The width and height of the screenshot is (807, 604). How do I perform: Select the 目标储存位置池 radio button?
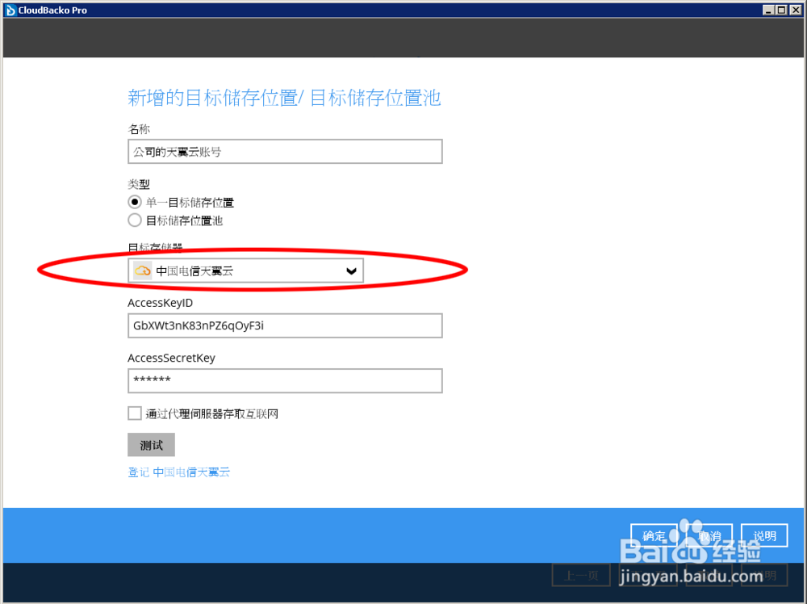(134, 220)
